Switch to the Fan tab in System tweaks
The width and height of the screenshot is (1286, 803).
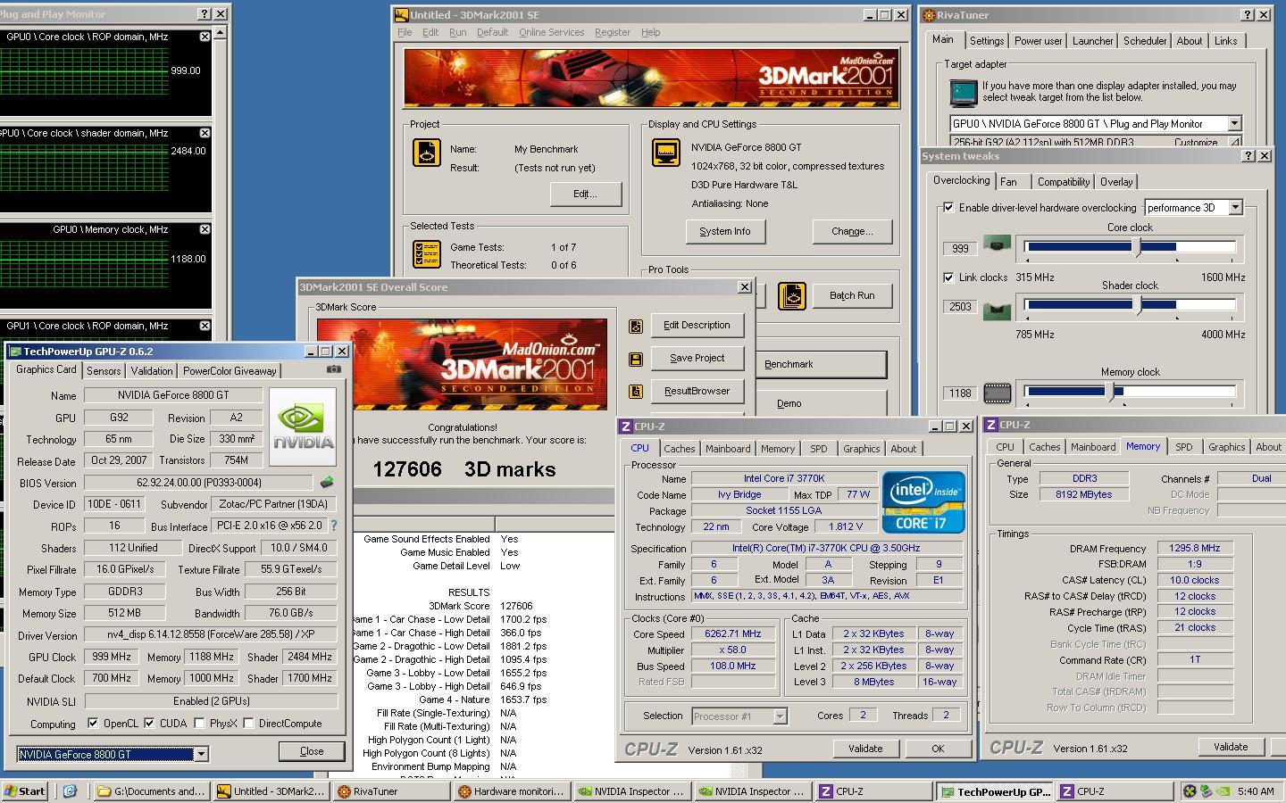[1008, 182]
